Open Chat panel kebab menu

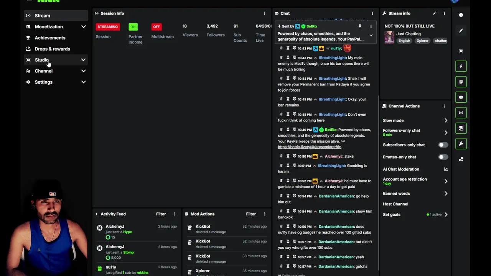[x=372, y=13]
